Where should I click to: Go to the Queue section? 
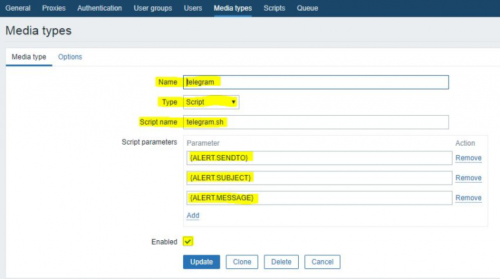[307, 8]
